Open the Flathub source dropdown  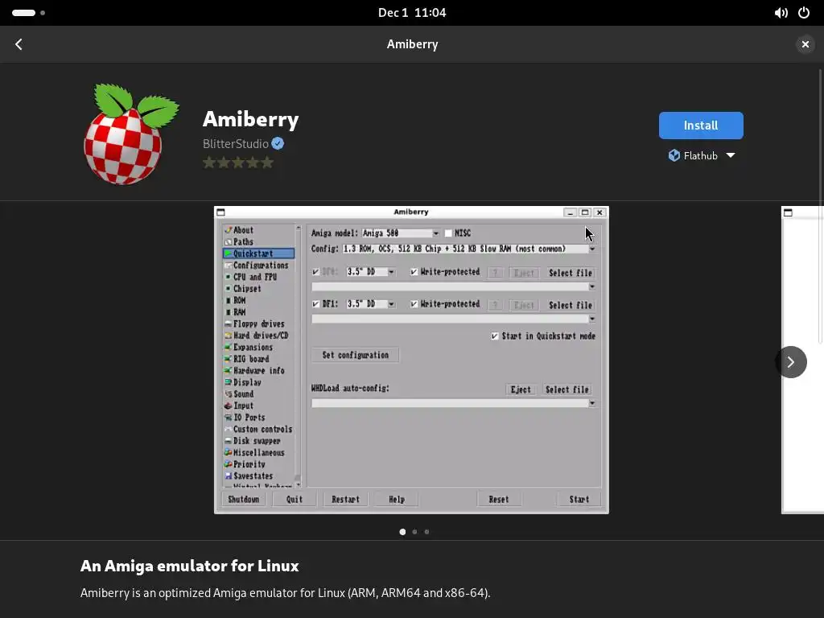(x=701, y=155)
